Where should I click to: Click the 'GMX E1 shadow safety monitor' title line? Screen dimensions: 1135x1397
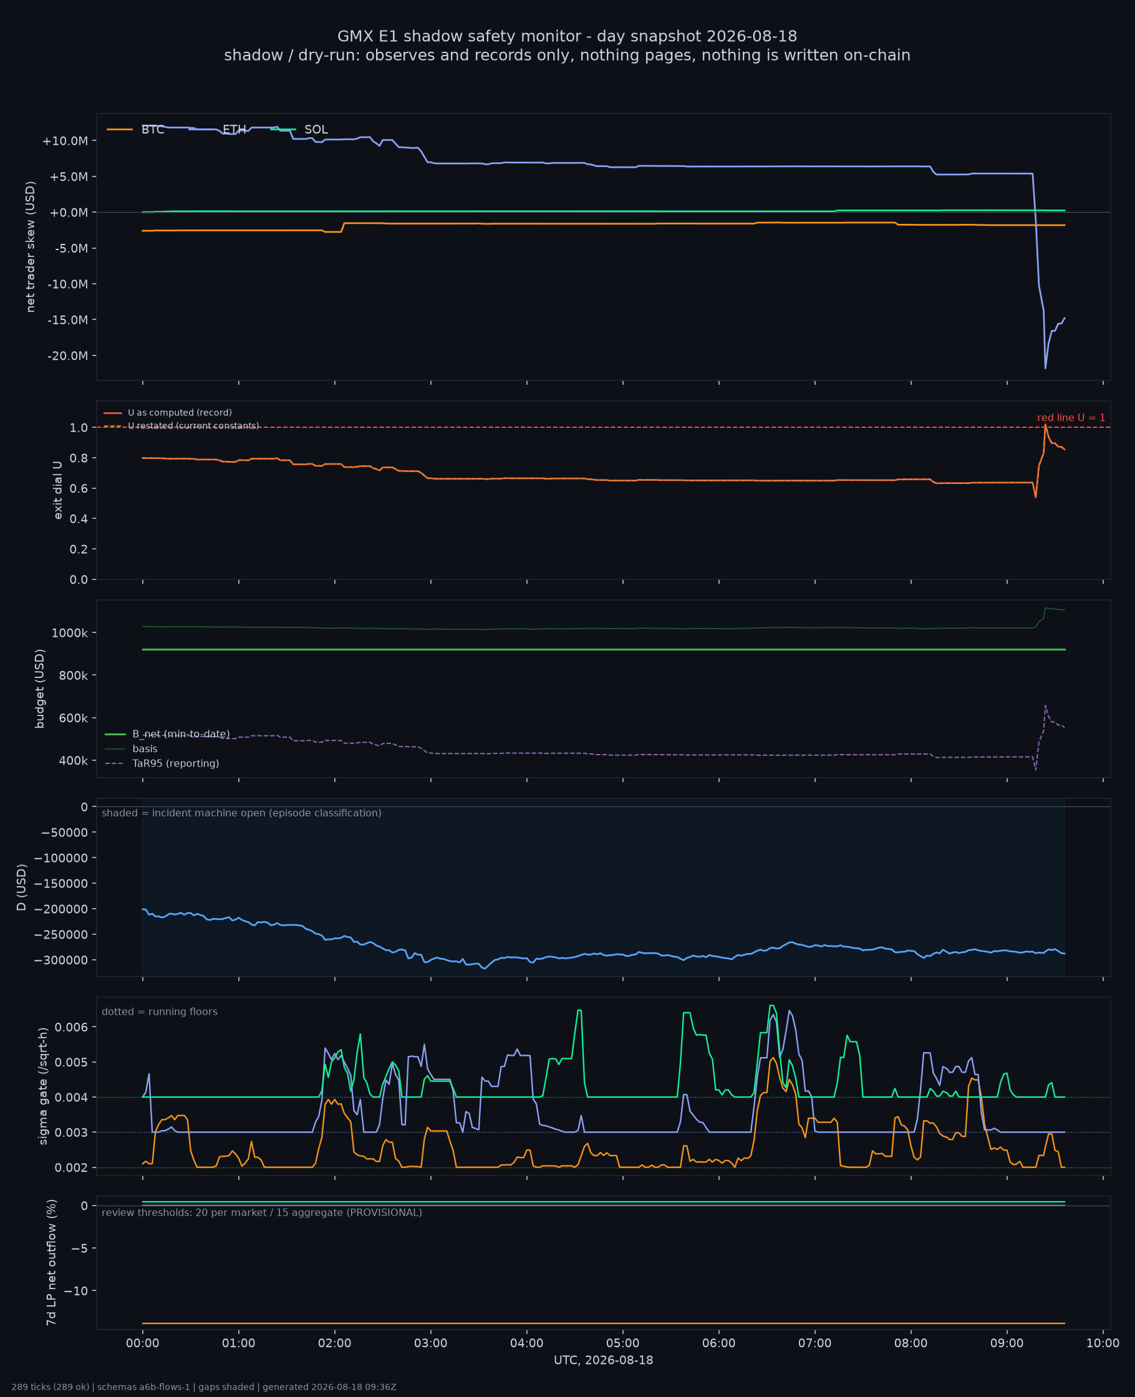567,37
